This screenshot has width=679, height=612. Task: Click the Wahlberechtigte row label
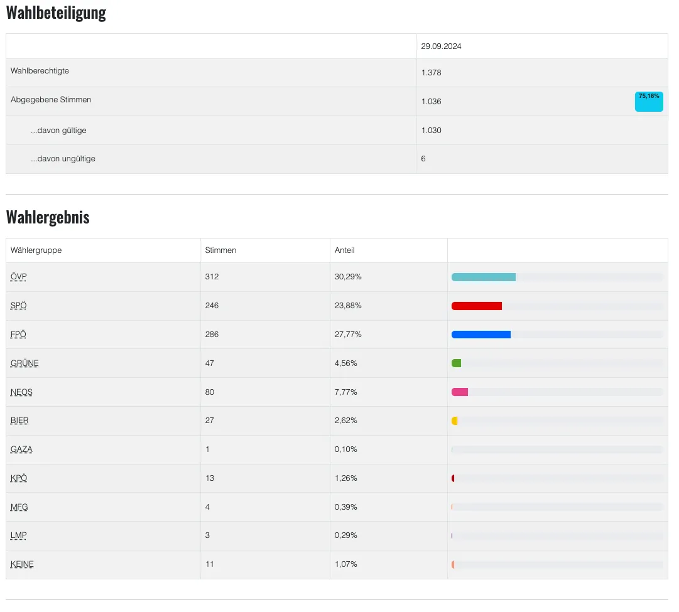[40, 70]
